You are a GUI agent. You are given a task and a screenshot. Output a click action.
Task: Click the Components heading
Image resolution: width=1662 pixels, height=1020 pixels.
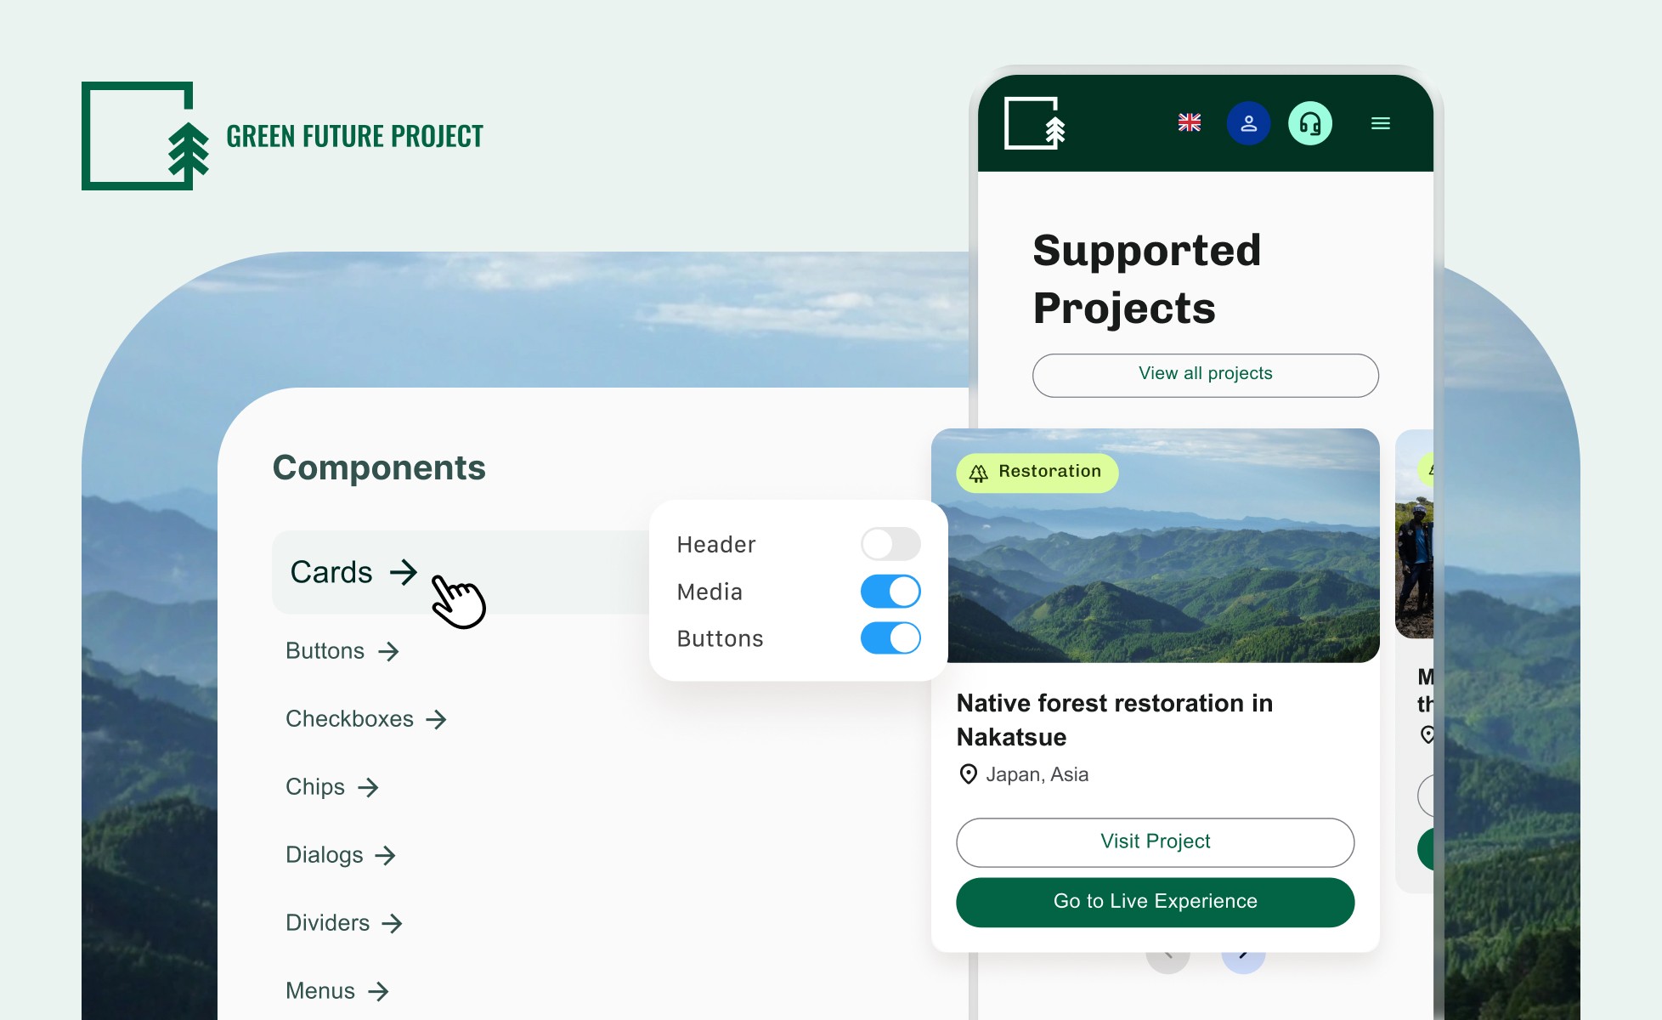[379, 467]
